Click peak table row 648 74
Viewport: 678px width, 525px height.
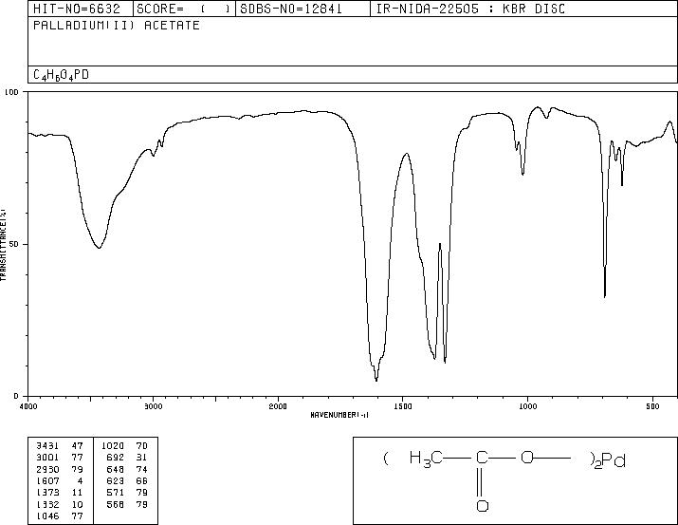(x=127, y=470)
